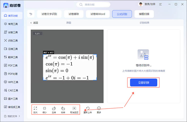This screenshot has width=187, height=122.
Task: Click the placeholder image icon in result panel
Action: (x=143, y=54)
